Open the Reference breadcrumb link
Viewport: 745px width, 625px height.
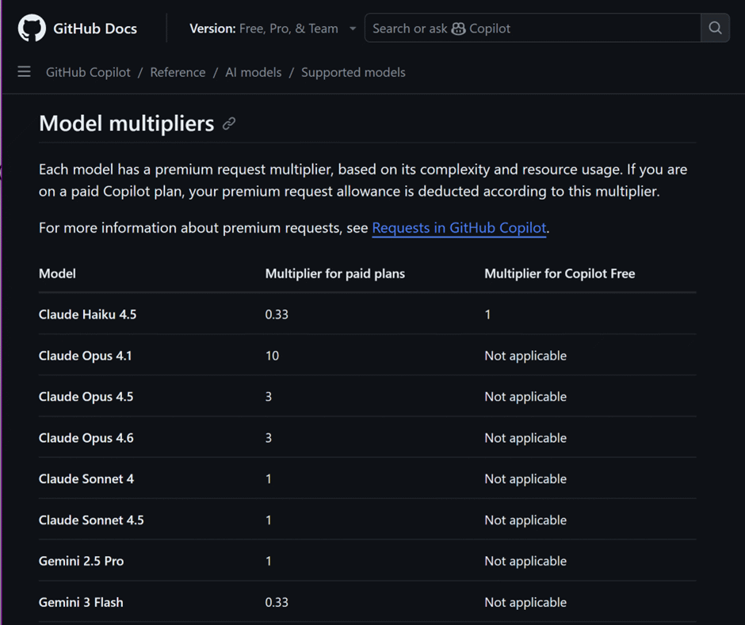tap(178, 72)
